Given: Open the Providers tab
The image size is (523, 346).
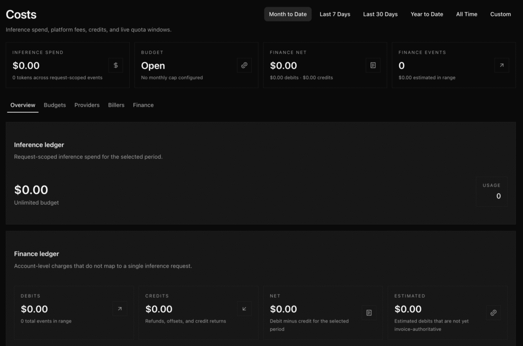Looking at the screenshot, I should (x=87, y=105).
